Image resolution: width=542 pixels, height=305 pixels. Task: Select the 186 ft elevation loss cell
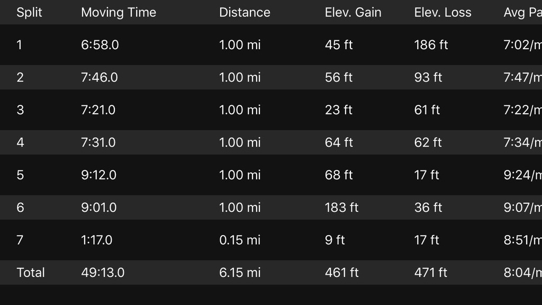tap(431, 45)
